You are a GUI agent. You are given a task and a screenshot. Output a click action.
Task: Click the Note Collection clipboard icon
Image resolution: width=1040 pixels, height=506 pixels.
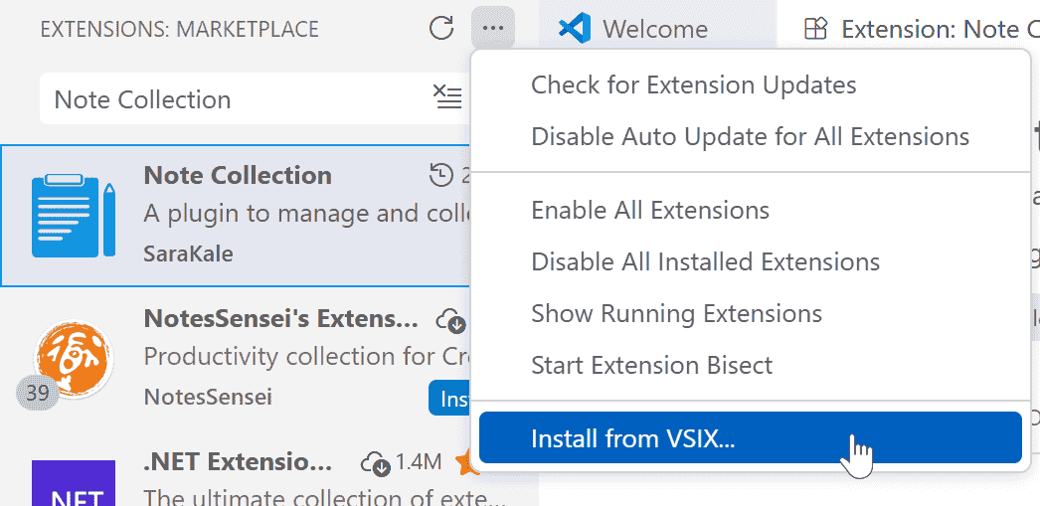(x=74, y=216)
